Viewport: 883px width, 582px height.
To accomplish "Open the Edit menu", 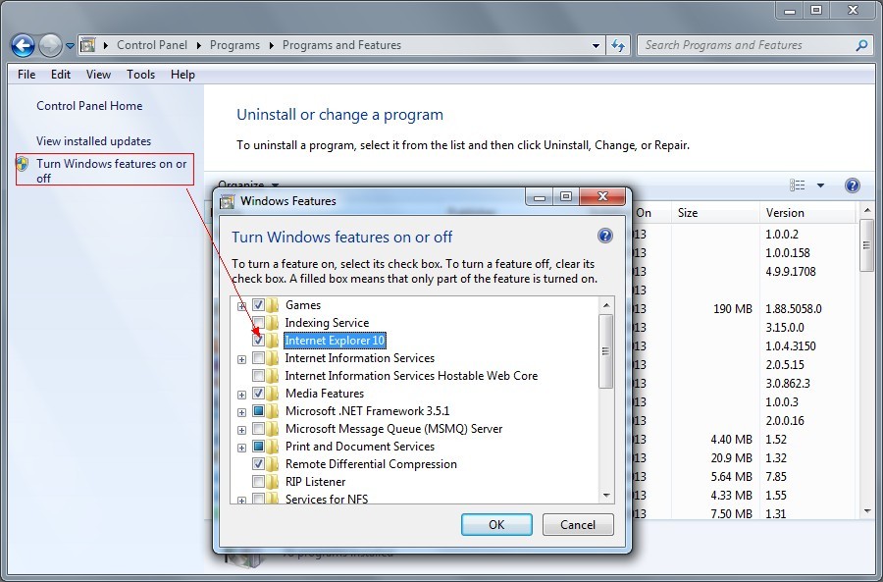I will pos(60,75).
